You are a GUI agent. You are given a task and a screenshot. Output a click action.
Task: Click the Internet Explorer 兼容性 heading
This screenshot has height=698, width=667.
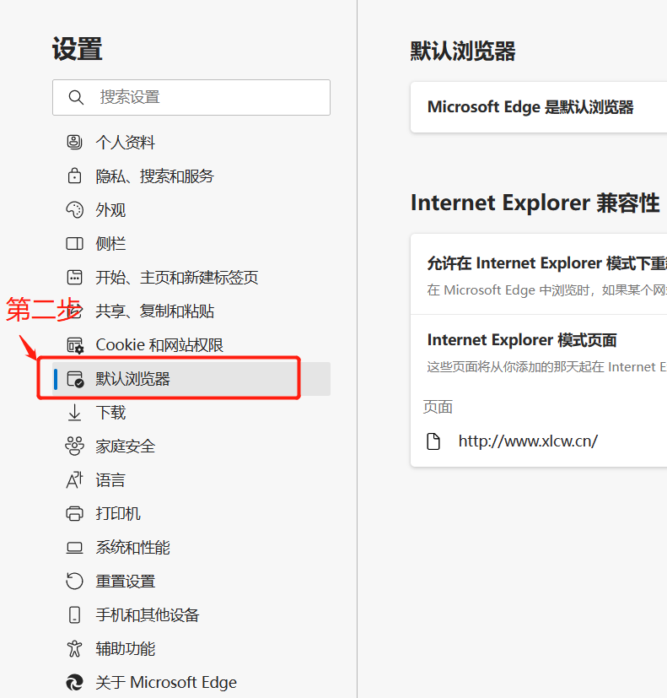pos(535,203)
